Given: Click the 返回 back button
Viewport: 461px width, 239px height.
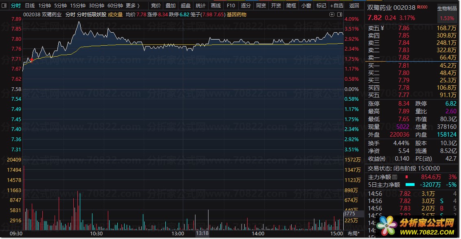Looking at the screenshot, I should 354,6.
